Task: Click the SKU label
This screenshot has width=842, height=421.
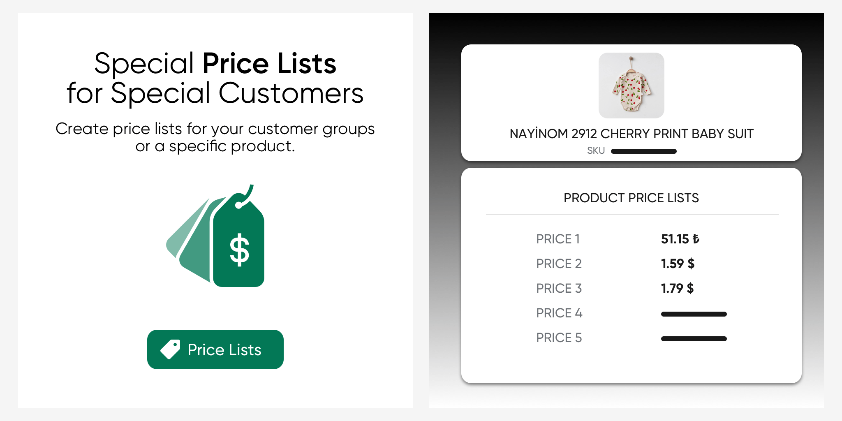Action: pos(596,151)
